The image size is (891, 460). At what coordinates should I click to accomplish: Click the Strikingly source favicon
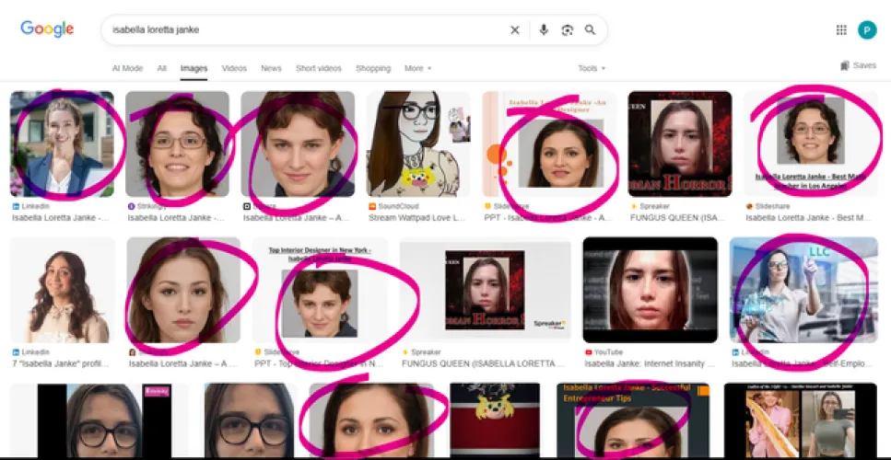[x=131, y=206]
